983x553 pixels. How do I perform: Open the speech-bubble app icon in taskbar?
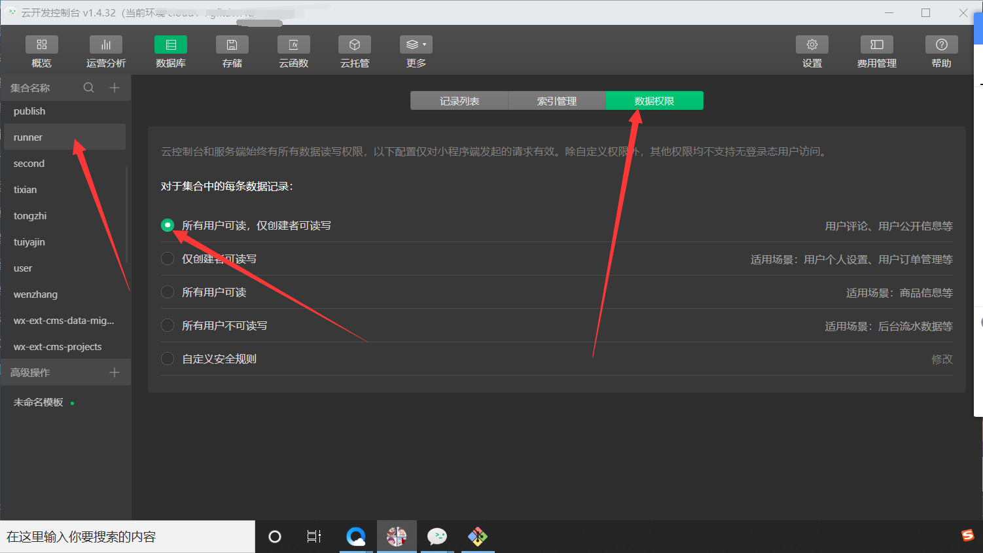pyautogui.click(x=437, y=537)
